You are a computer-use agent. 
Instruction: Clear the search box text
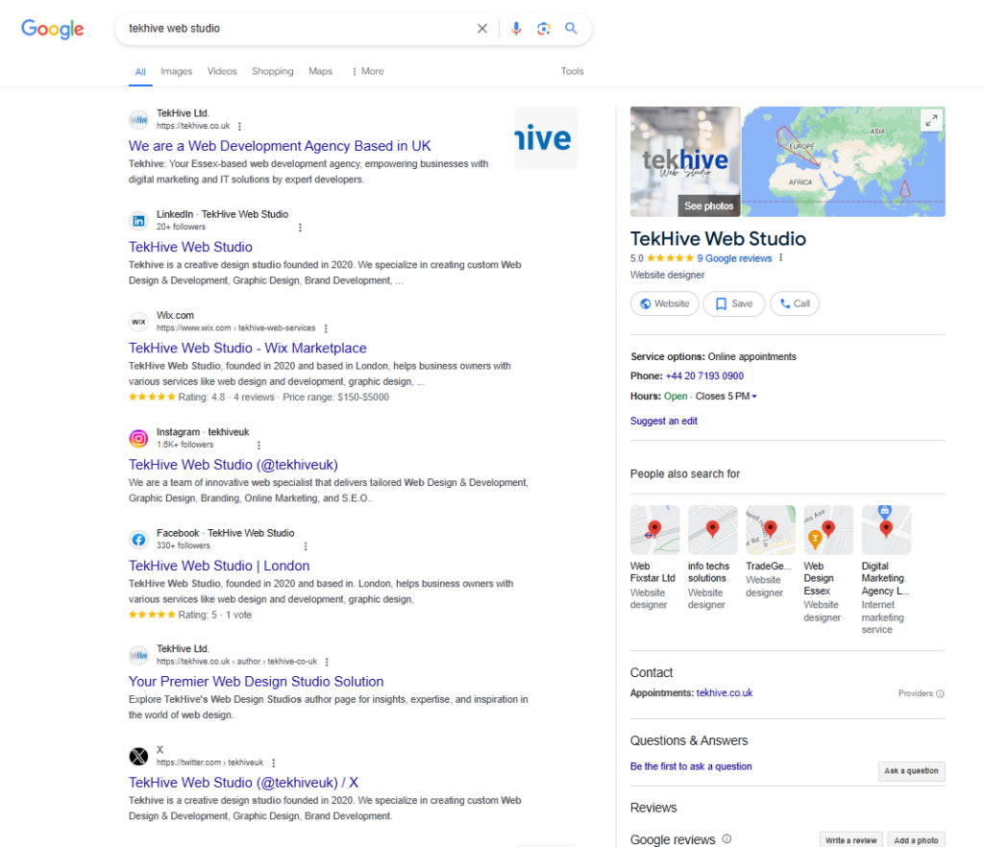482,28
